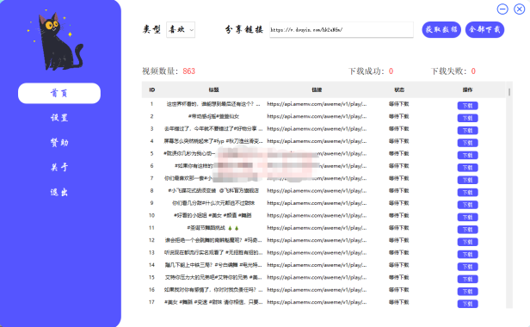Click the 下载成功 success count value

(x=391, y=71)
